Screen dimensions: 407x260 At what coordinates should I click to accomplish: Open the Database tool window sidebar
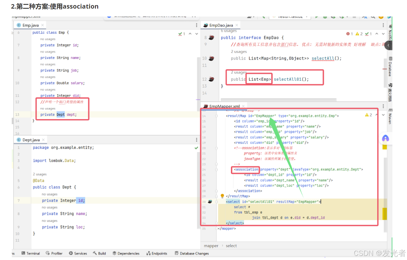(390, 67)
